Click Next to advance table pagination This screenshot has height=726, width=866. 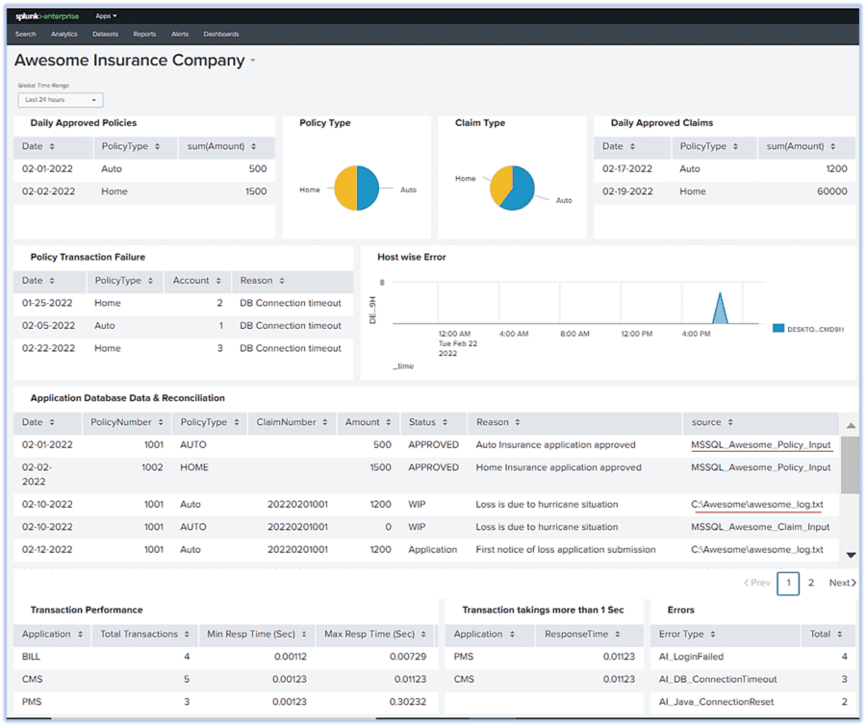pyautogui.click(x=840, y=582)
